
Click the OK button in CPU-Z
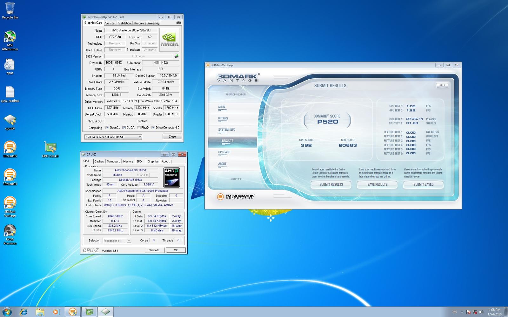coord(176,250)
